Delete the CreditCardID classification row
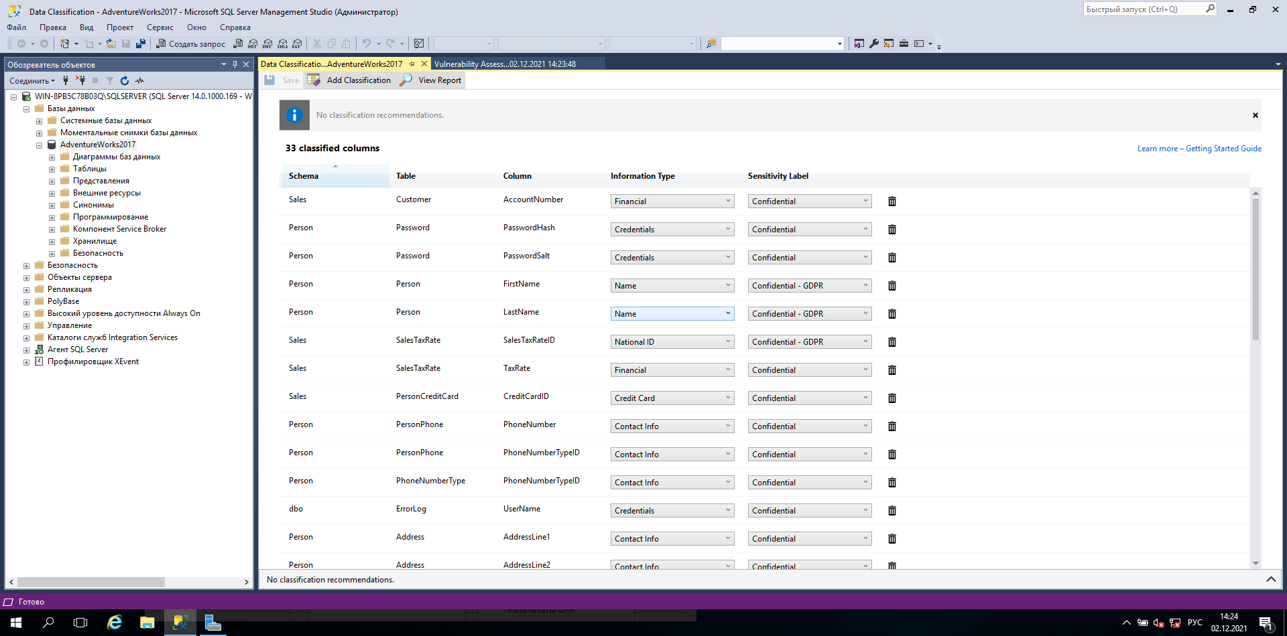 click(892, 398)
